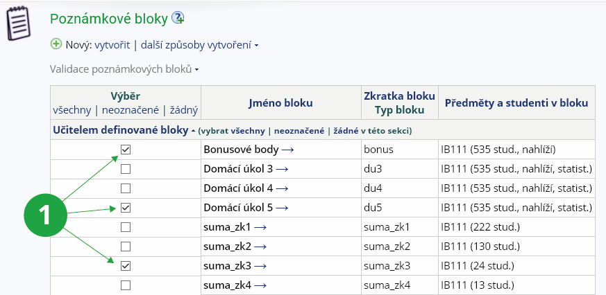Click the green plus Nový icon
606x295 pixels.
coord(56,44)
